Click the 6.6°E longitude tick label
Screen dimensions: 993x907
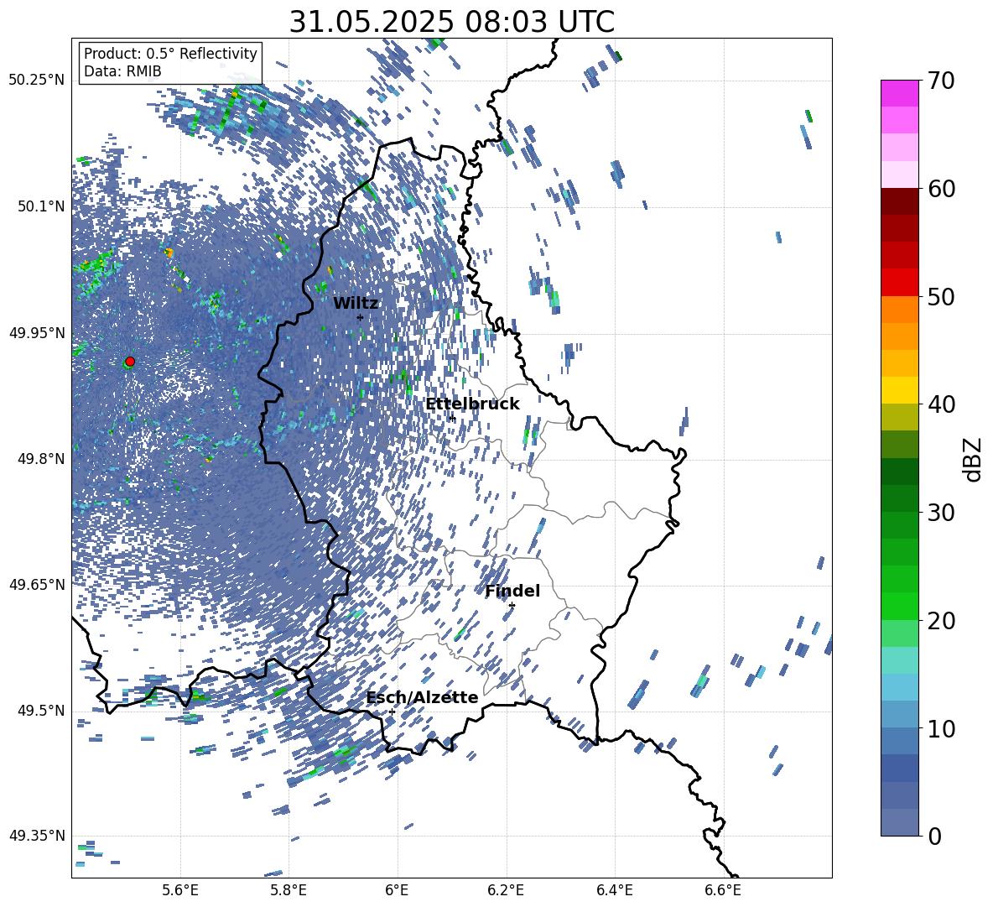[x=723, y=890]
